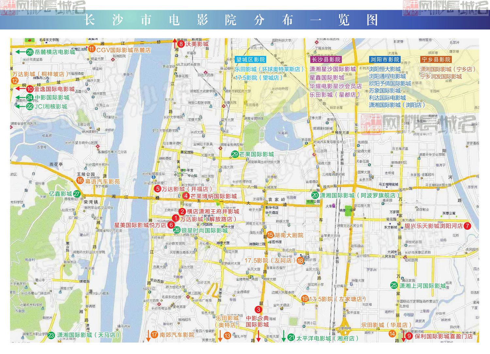Select the CGV国际影城岳麓店 label text

pyautogui.click(x=123, y=50)
